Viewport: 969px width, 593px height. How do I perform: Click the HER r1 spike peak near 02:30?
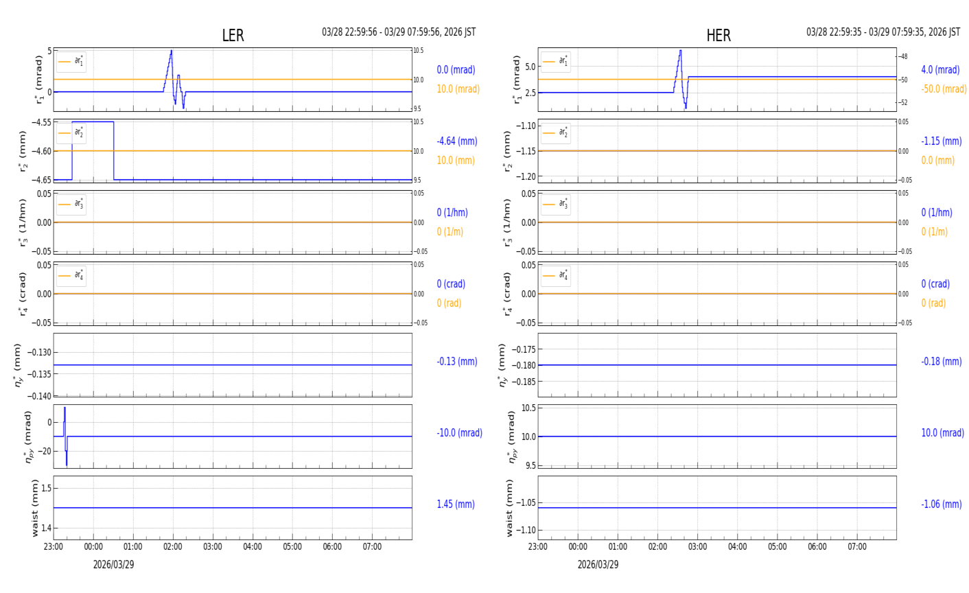[x=680, y=51]
